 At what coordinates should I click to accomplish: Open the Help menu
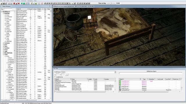(35, 1)
